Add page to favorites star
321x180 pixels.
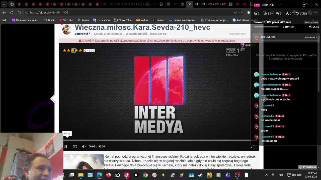tap(241, 12)
